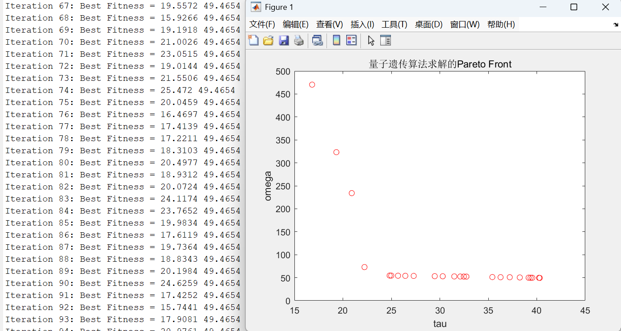621x331 pixels.
Task: Click the data point near omega 235
Action: (x=352, y=193)
